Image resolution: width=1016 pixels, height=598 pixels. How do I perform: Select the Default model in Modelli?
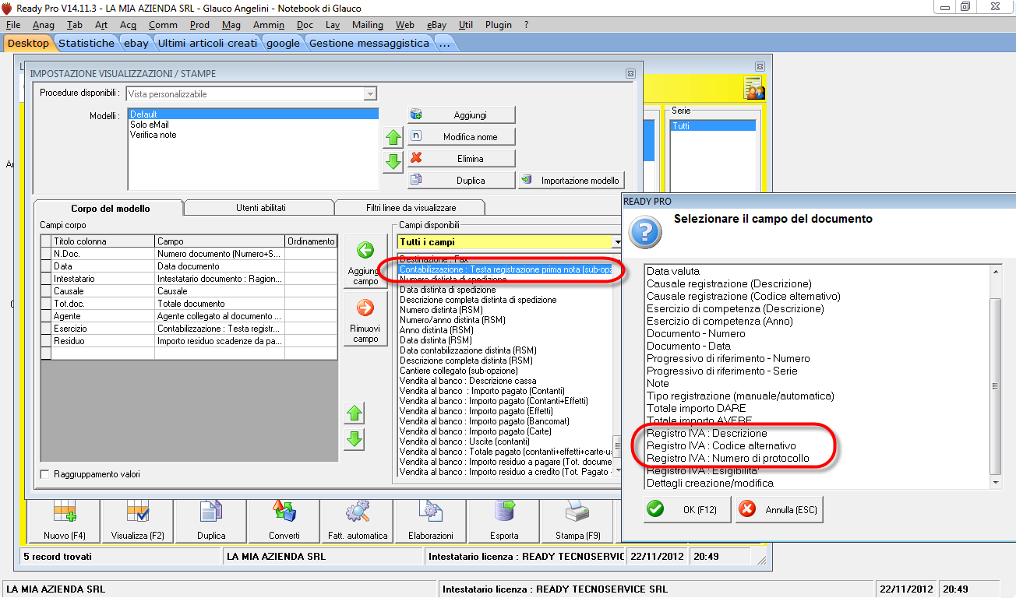pos(253,114)
